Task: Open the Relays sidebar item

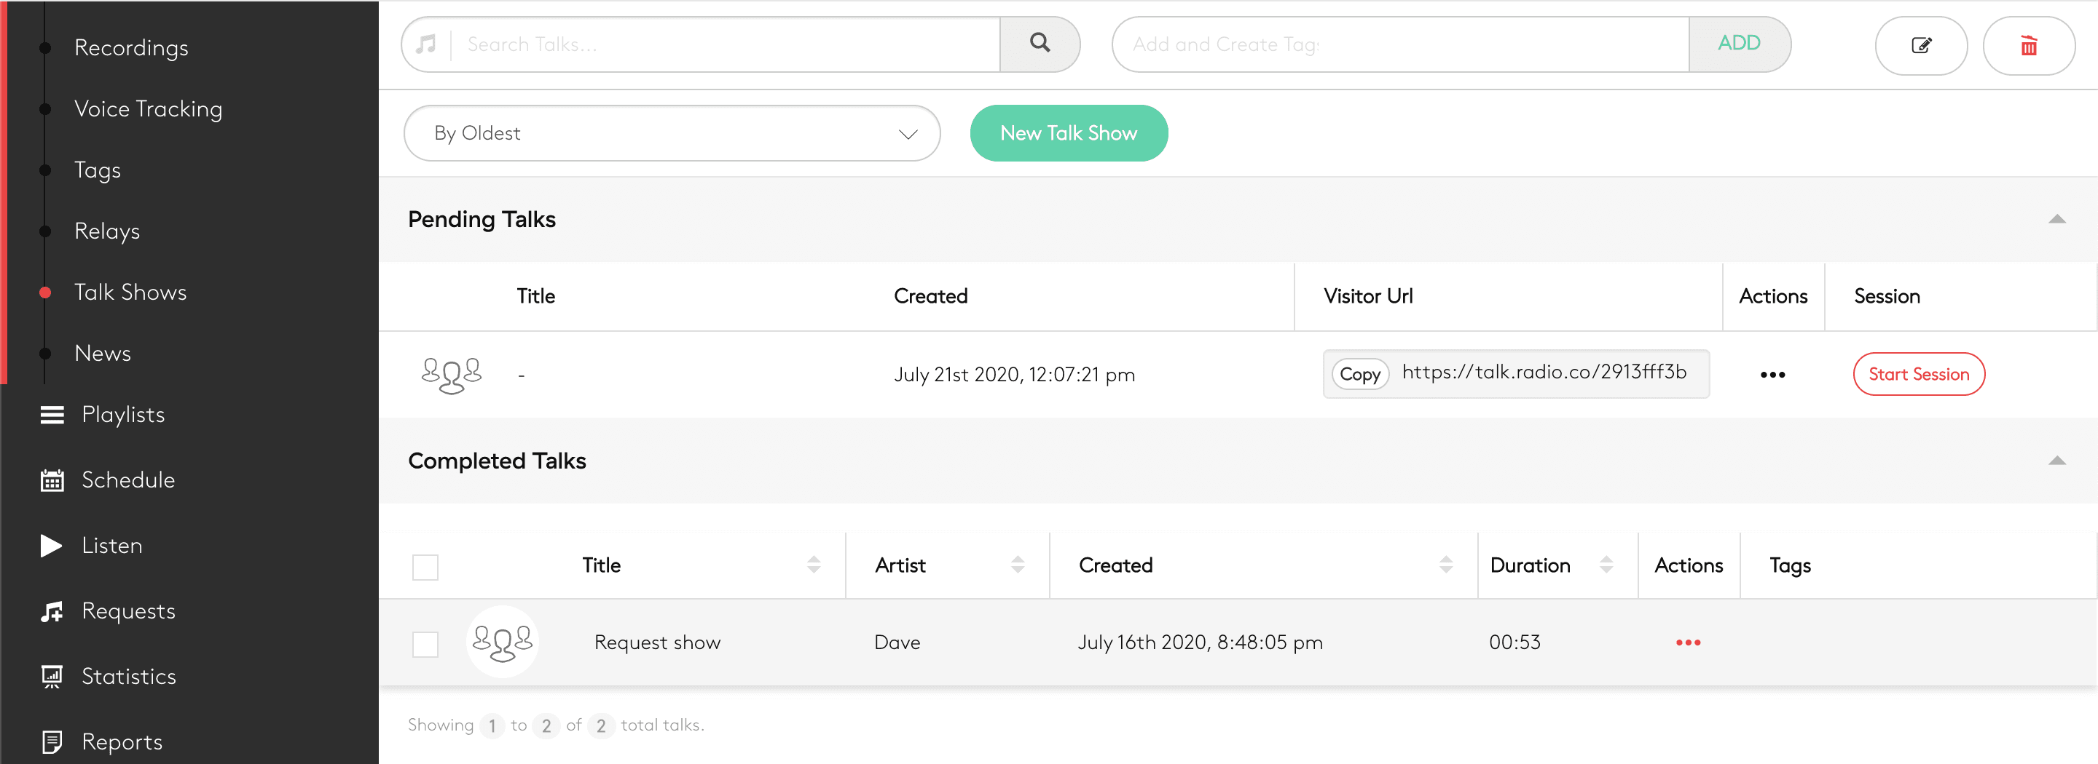Action: pos(106,231)
